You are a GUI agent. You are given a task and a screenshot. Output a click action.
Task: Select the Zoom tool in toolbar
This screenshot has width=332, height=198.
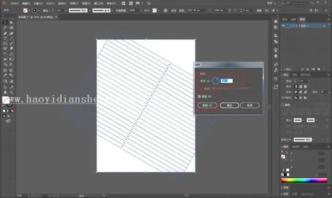coord(11,93)
